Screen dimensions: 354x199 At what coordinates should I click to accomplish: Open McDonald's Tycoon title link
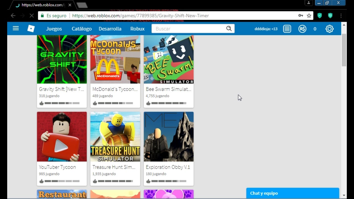coord(115,89)
